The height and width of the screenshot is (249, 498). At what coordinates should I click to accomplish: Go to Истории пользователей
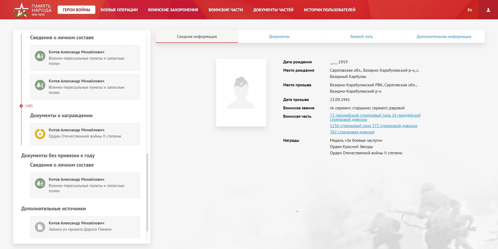pyautogui.click(x=330, y=10)
